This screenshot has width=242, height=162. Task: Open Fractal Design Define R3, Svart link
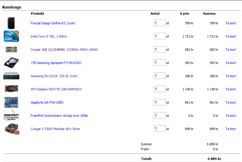(53, 23)
